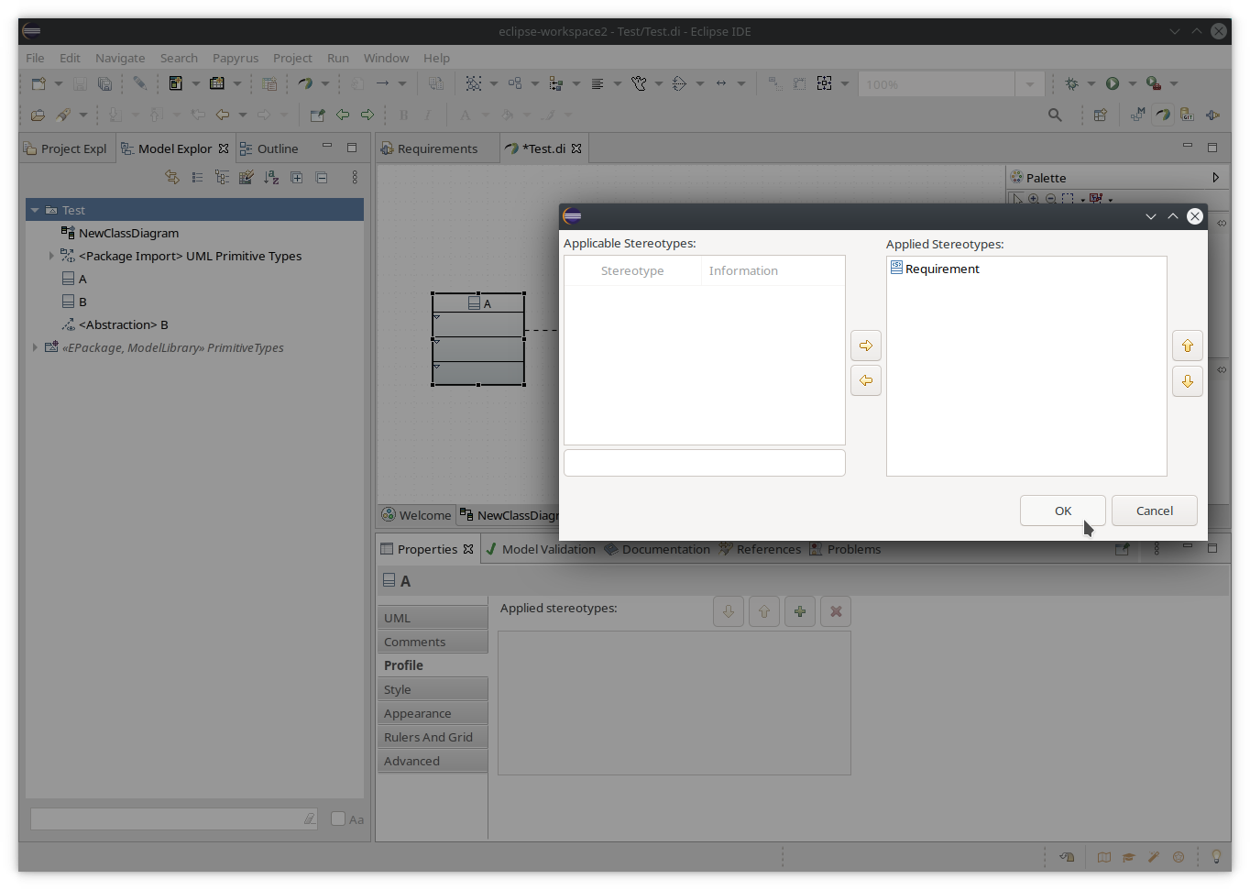This screenshot has height=890, width=1250.
Task: Open the Align text dropdown arrow
Action: (617, 83)
